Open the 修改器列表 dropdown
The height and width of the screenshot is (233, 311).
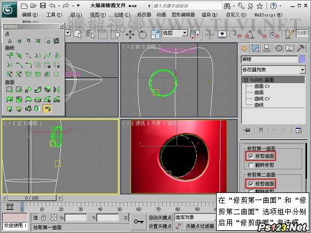click(302, 70)
